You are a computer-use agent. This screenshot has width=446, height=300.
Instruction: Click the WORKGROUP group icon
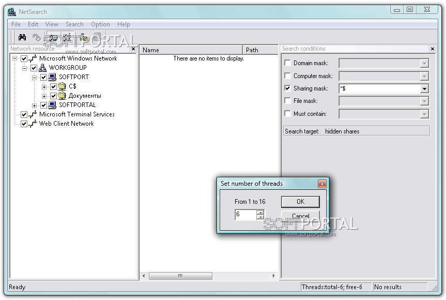click(42, 68)
